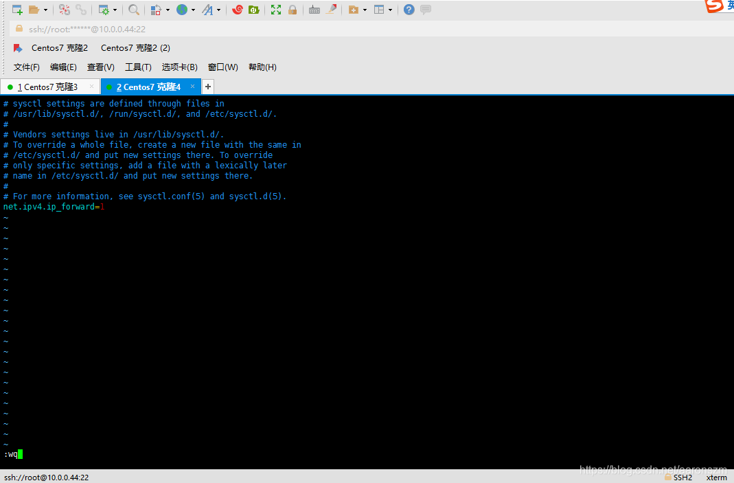Screen dimensions: 734x483
Task: Expand the Open Session dropdown arrow
Action: coord(45,10)
